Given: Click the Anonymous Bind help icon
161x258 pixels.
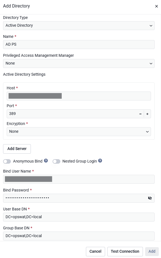Looking at the screenshot, I should 46,161.
